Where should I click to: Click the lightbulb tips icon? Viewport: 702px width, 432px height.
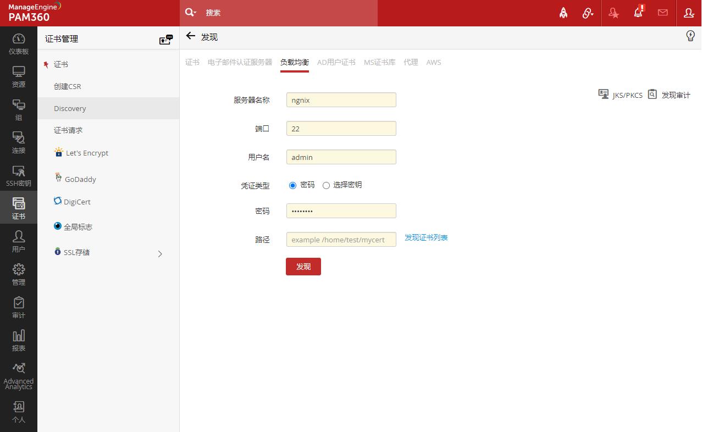click(690, 36)
